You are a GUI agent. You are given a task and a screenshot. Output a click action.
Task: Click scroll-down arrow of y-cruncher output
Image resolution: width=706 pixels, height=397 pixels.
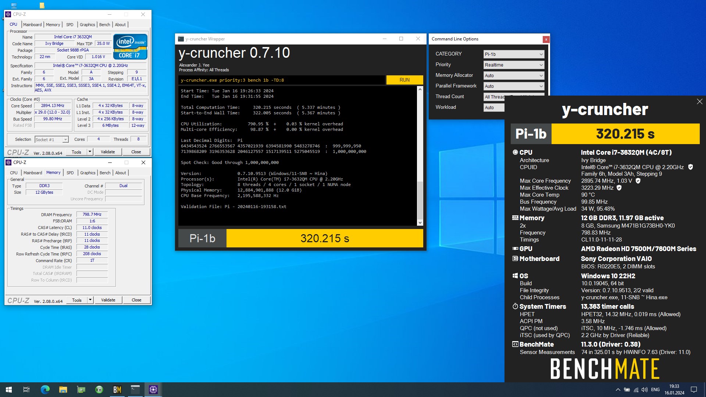[420, 222]
